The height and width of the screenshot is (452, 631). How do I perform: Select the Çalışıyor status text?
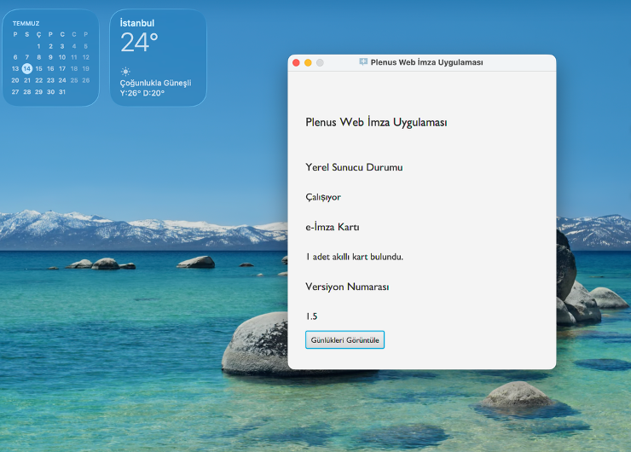point(323,197)
